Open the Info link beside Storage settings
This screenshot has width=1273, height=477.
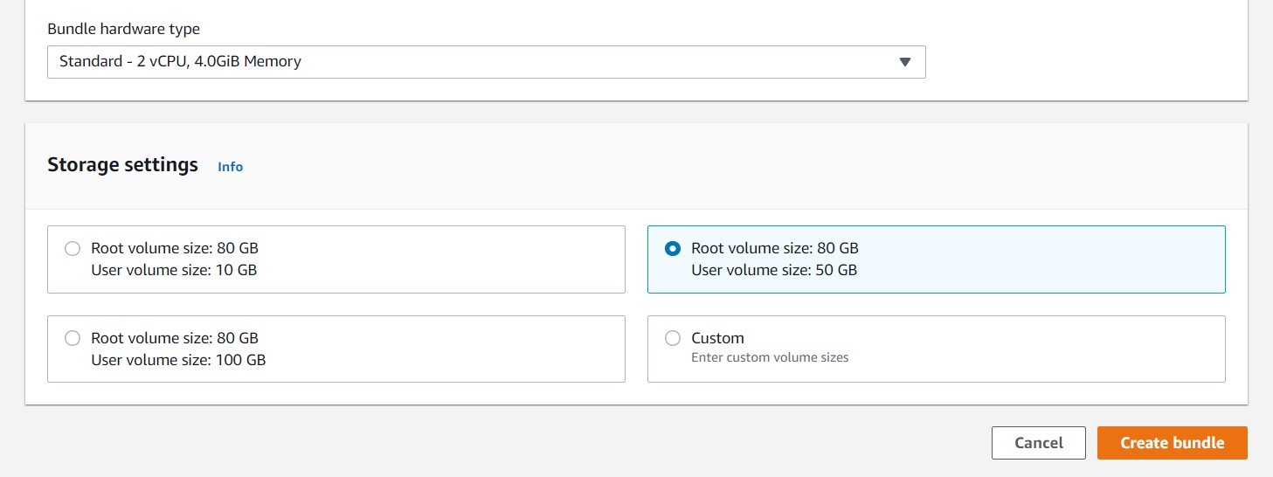click(x=231, y=167)
